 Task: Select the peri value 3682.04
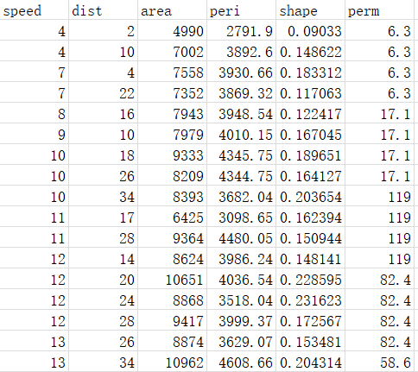pyautogui.click(x=241, y=196)
